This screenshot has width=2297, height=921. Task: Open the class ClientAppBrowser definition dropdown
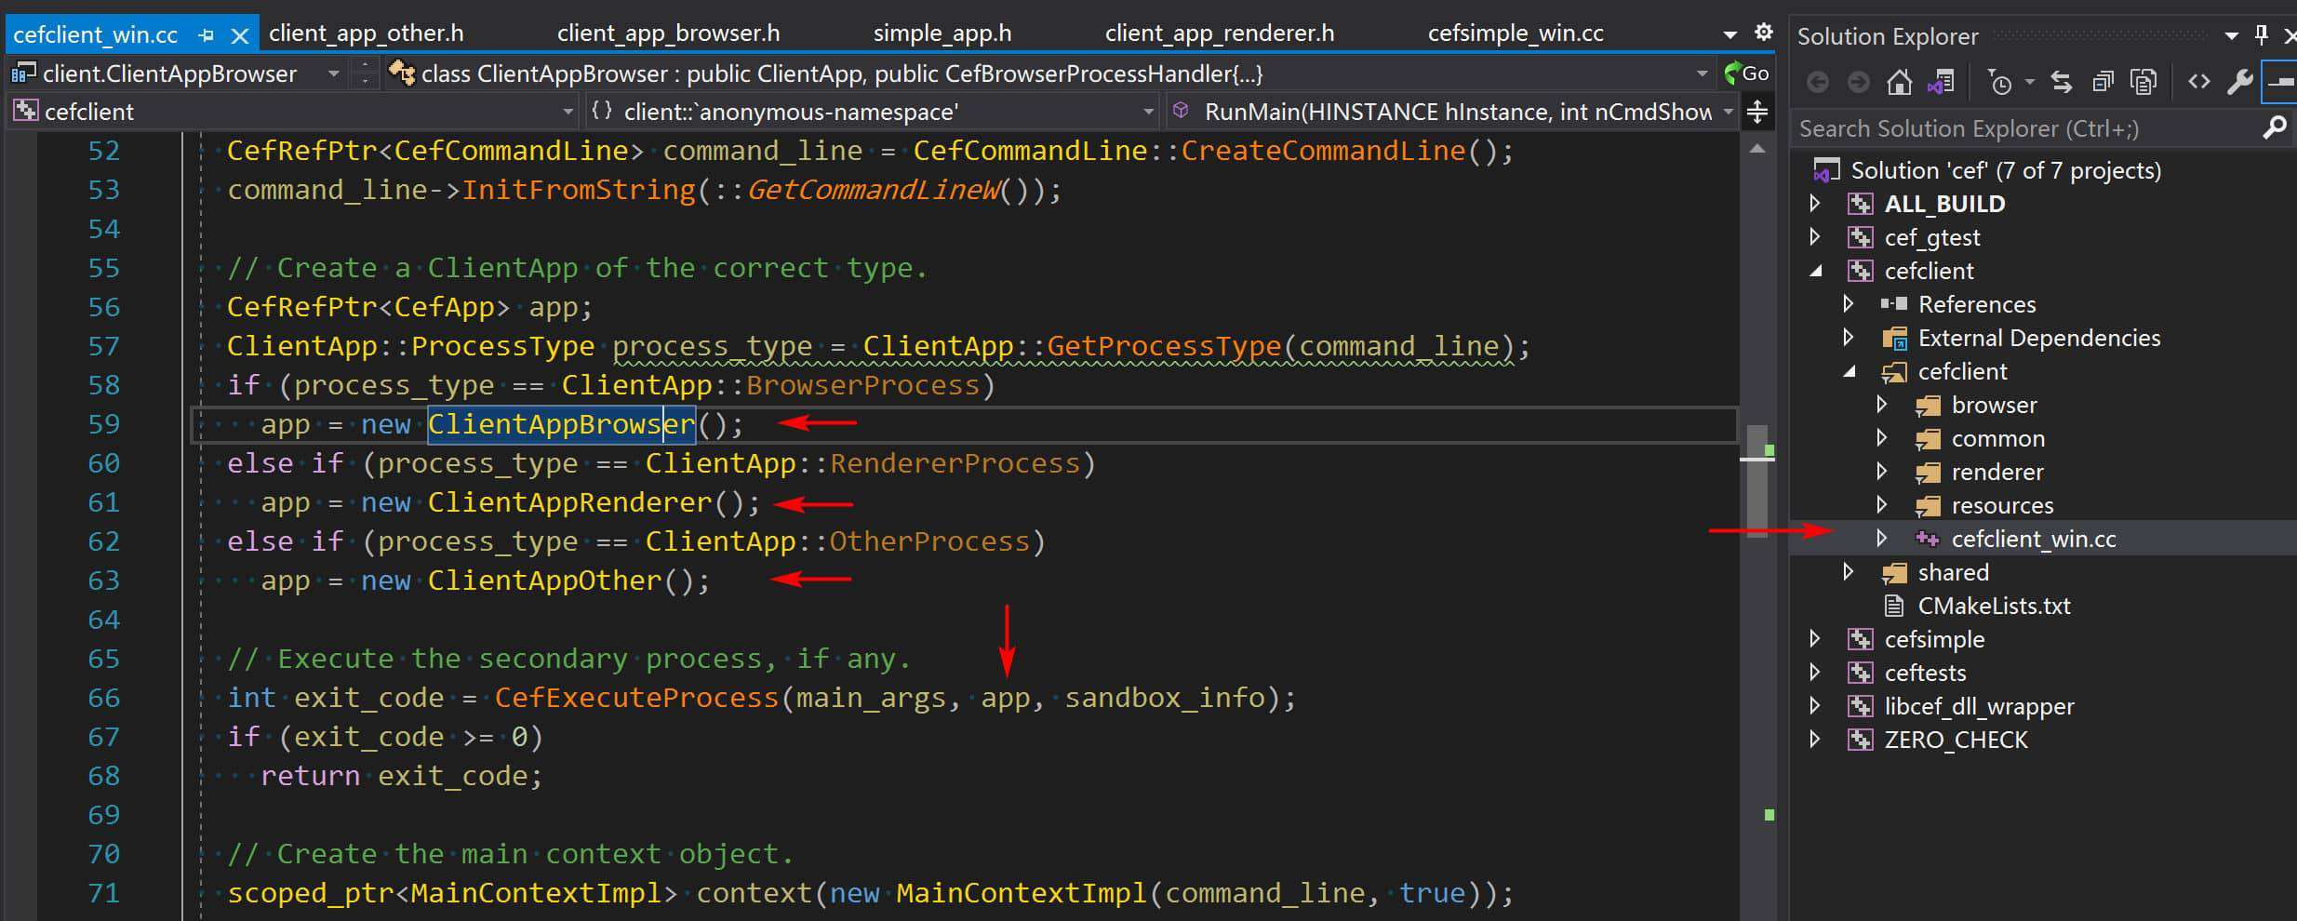click(1702, 73)
